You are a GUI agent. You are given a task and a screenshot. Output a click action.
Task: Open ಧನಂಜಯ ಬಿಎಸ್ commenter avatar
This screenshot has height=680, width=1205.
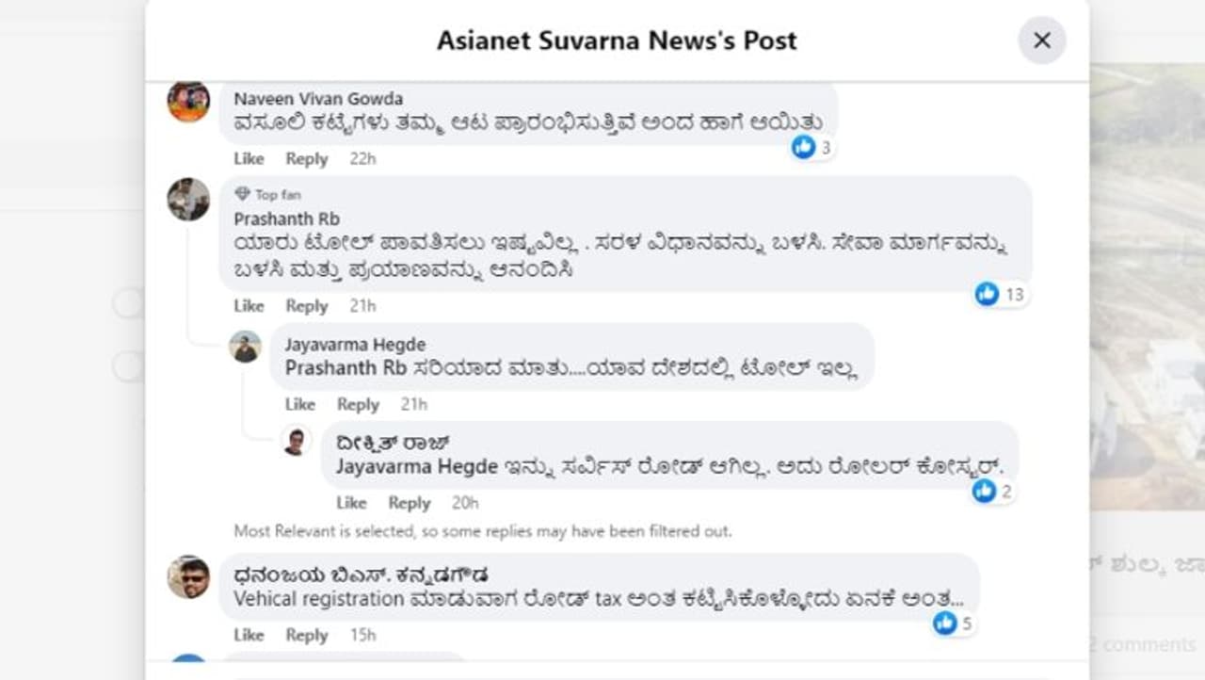pos(188,576)
